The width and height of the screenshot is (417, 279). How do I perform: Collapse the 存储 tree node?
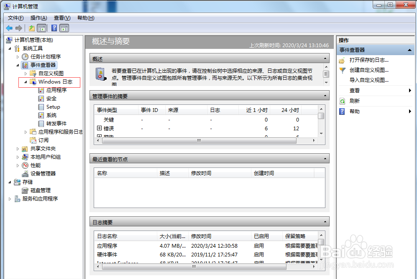coord(10,182)
